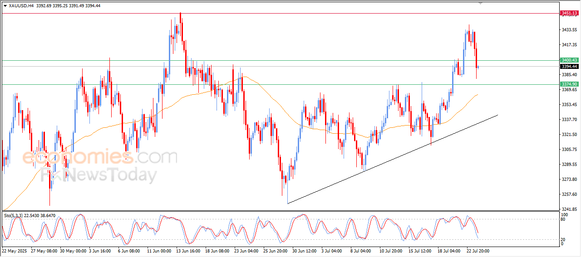Click the stochastic scale value 100

565,214
